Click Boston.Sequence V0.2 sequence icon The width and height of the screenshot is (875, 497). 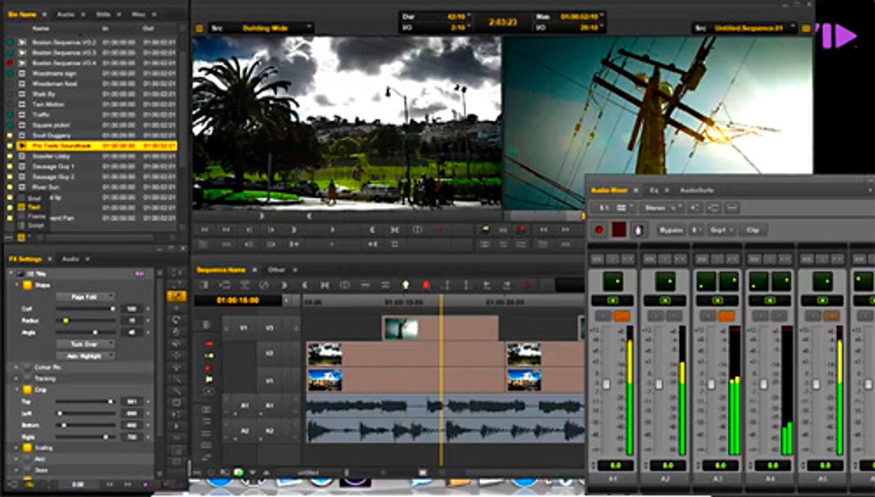tap(22, 42)
